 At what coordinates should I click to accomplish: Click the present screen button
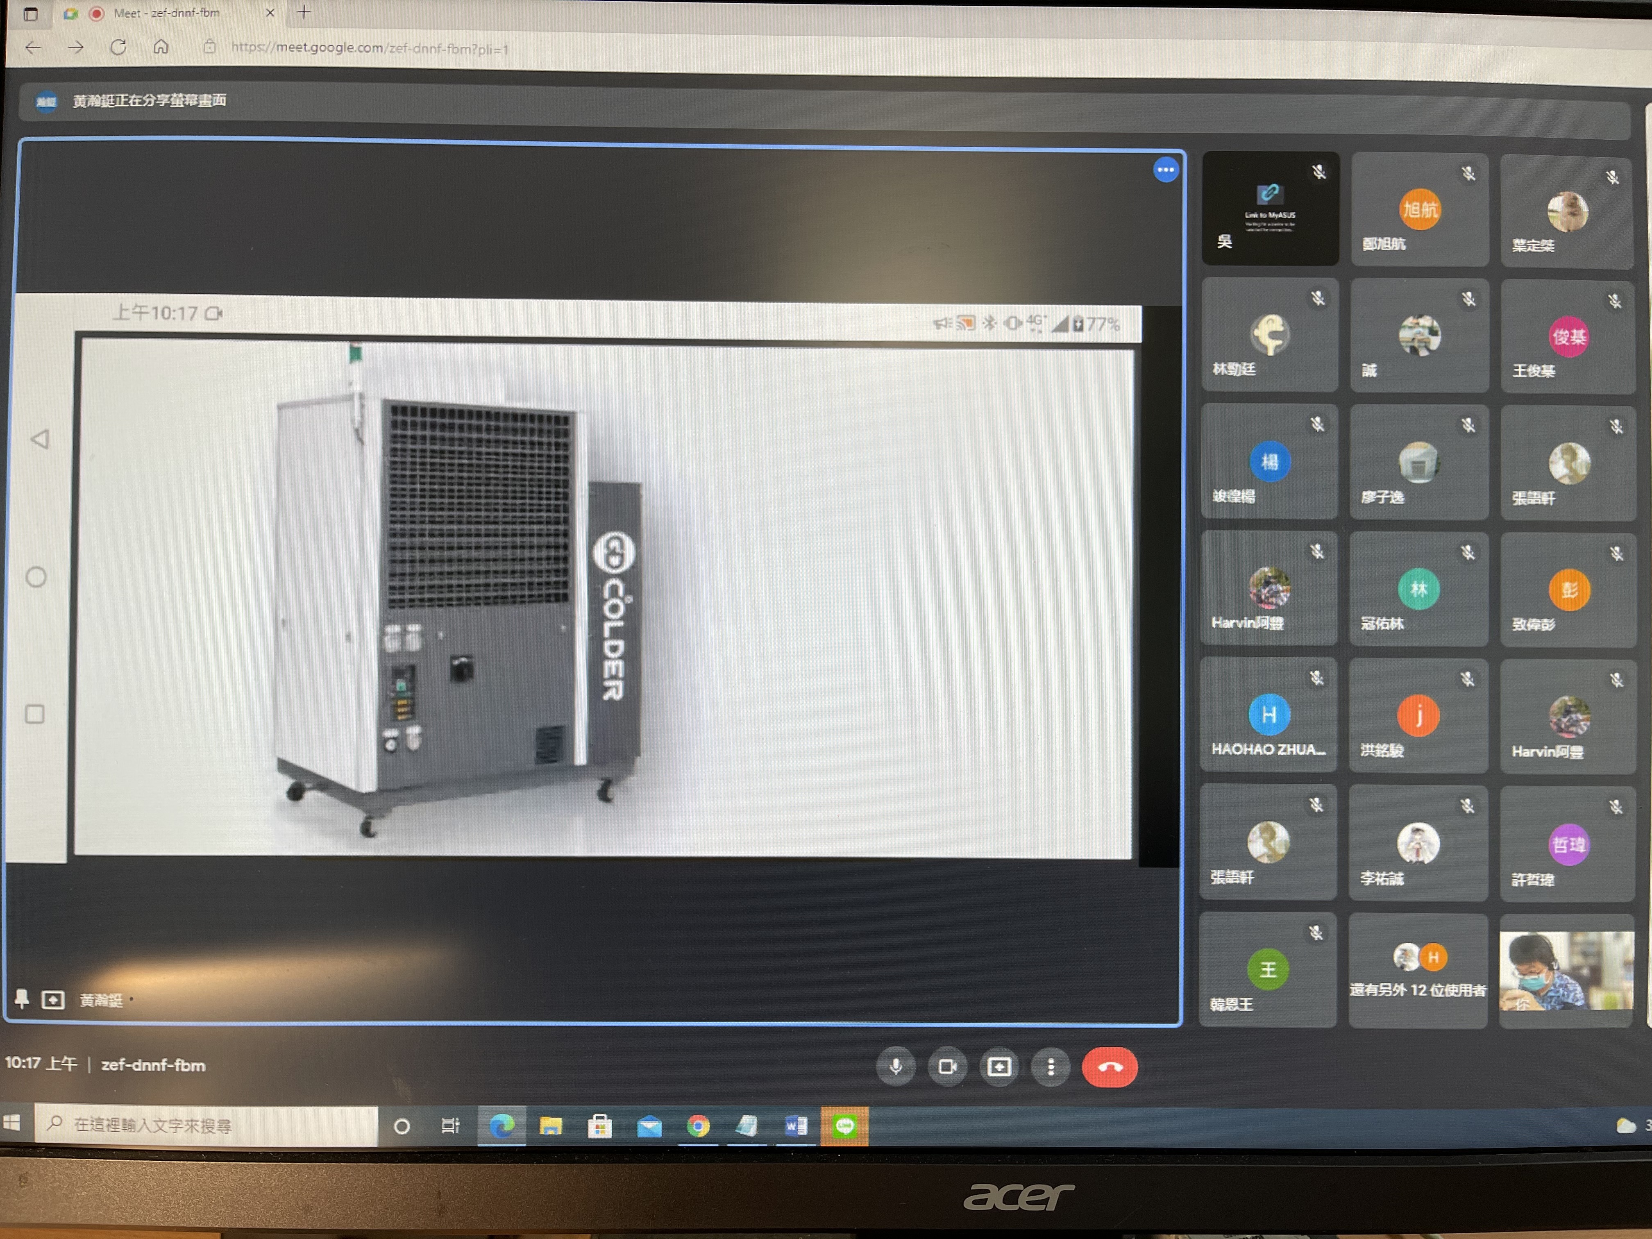tap(998, 1067)
